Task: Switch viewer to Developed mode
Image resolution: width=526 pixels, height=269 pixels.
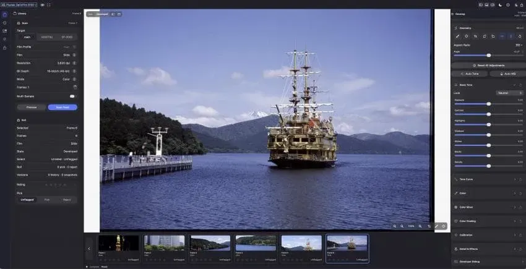Action: pyautogui.click(x=102, y=14)
